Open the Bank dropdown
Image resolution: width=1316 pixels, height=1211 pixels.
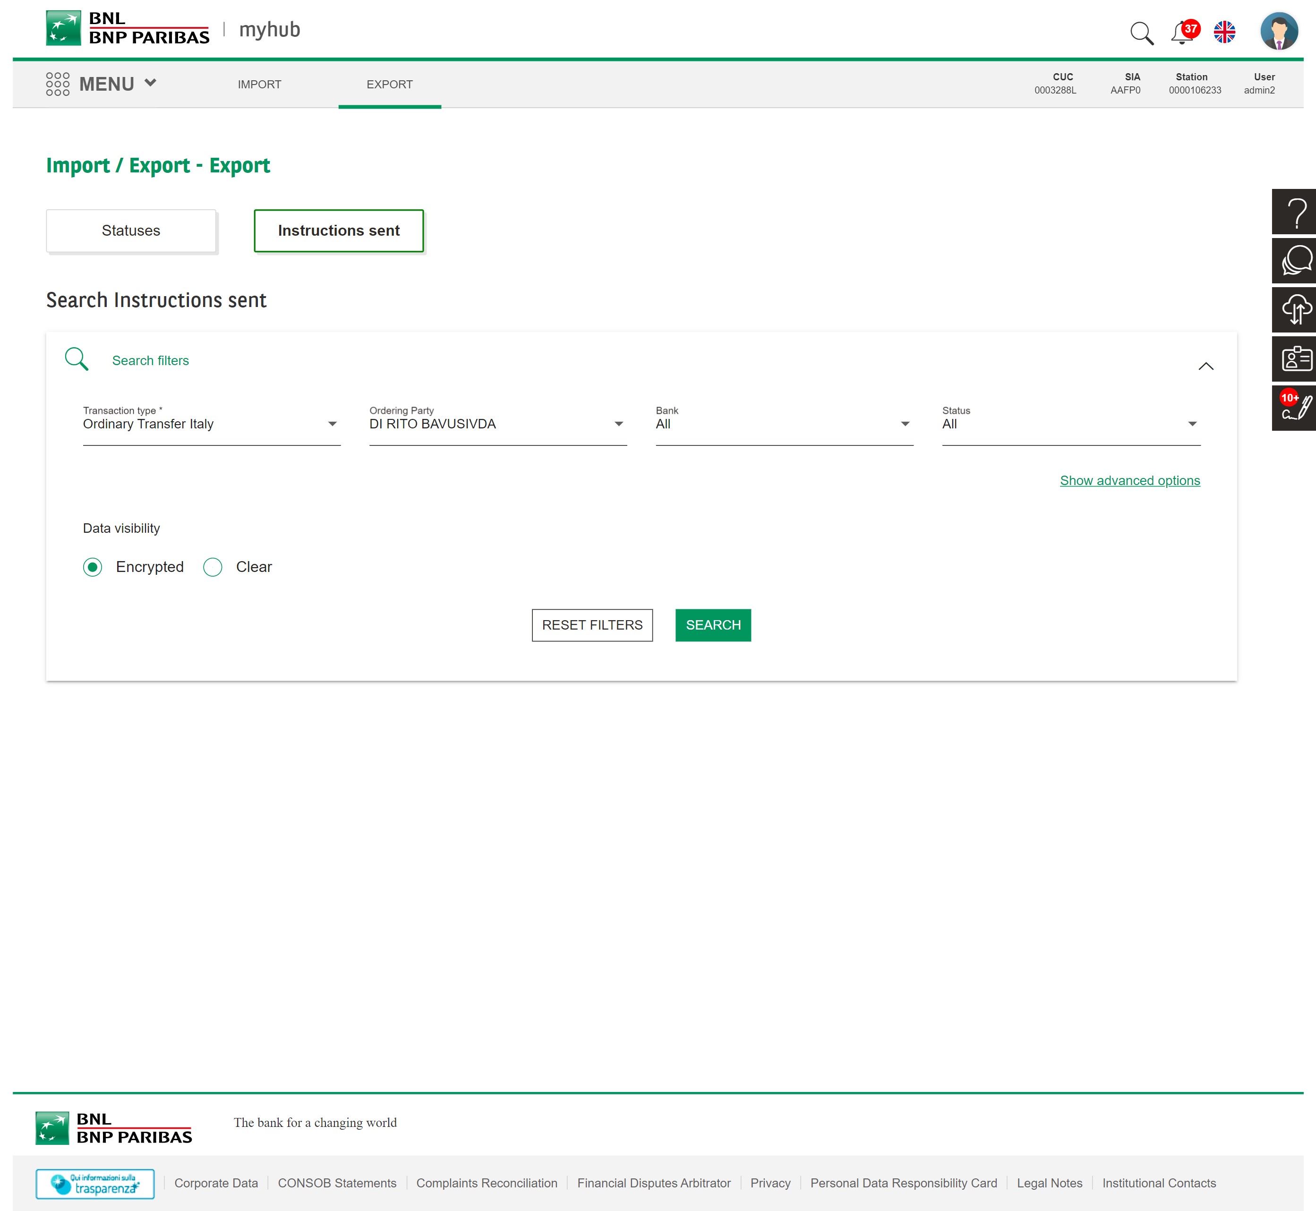(x=785, y=424)
